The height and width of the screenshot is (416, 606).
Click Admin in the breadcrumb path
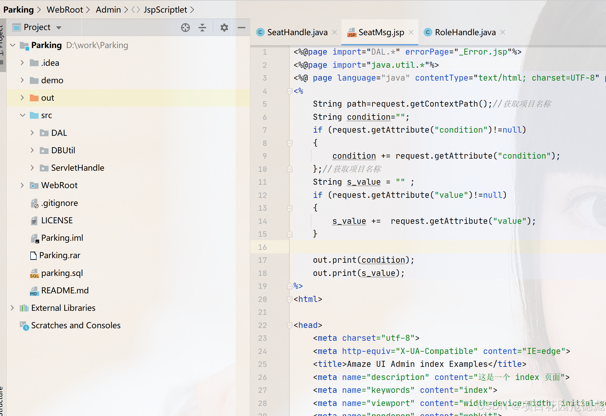(x=108, y=10)
